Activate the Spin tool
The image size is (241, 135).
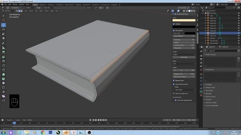tap(3, 79)
